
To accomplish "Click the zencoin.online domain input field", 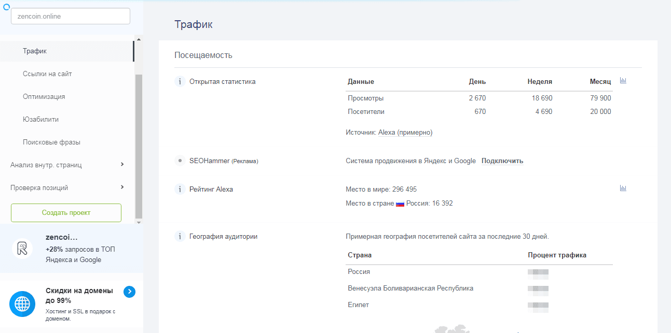I will coord(71,16).
